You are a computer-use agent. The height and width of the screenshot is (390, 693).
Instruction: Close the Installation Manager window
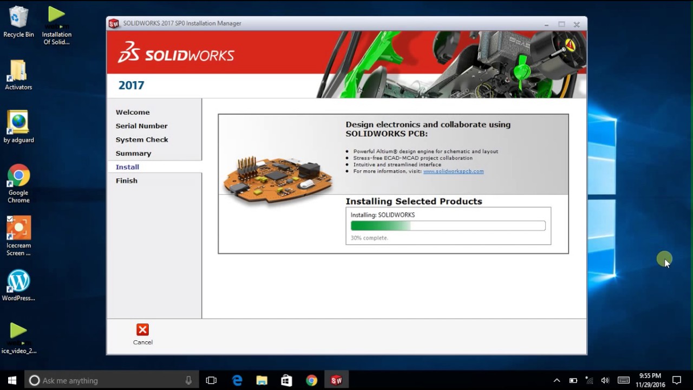click(x=577, y=24)
